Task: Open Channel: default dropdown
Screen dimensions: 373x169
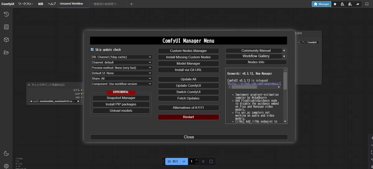Action: tap(121, 62)
